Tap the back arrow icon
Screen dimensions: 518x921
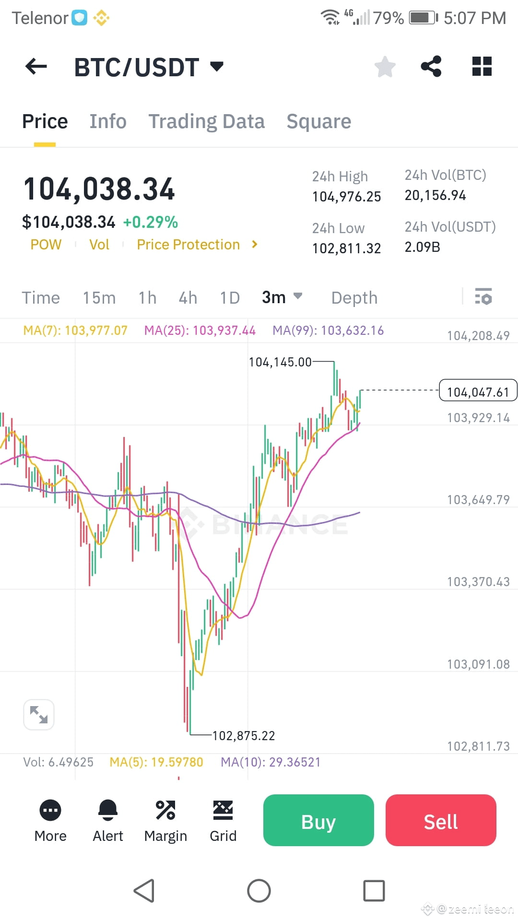(36, 66)
